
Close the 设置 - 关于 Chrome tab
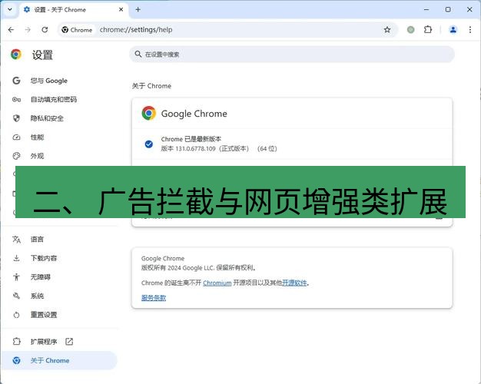pos(121,9)
